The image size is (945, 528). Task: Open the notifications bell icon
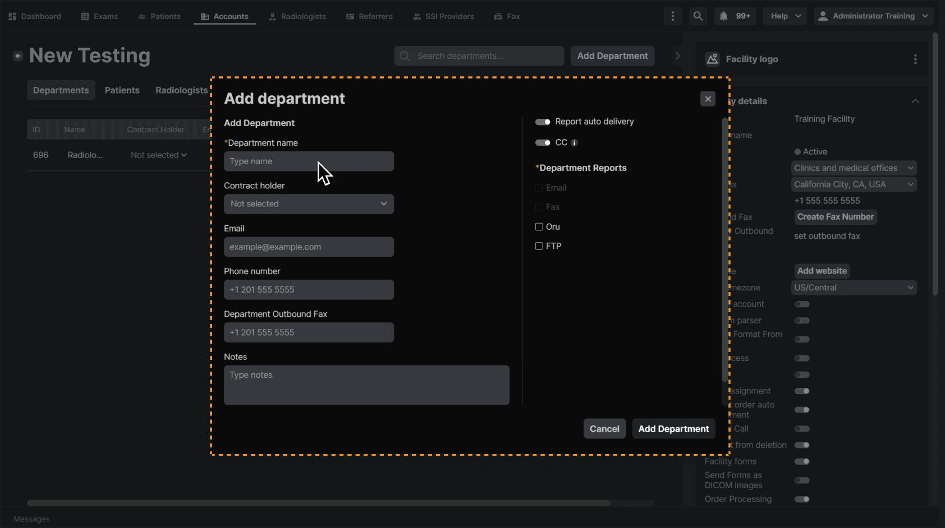coord(724,16)
